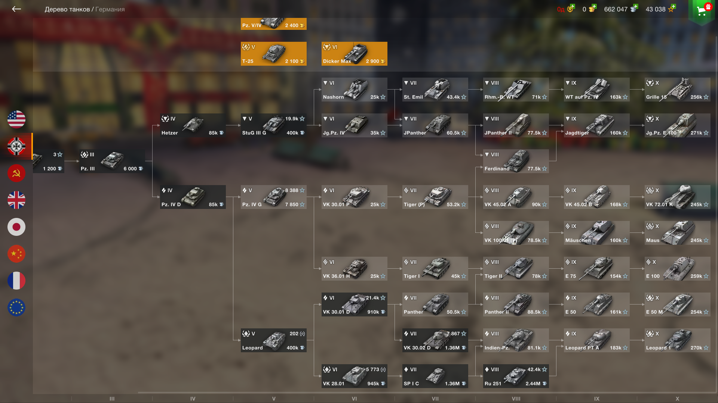Select the USA nation flag
718x403 pixels.
click(x=16, y=119)
